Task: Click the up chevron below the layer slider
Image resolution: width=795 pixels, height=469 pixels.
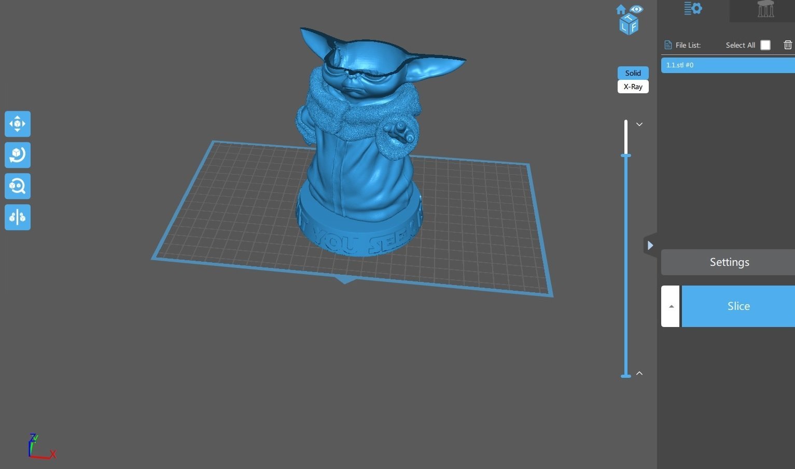Action: [639, 373]
